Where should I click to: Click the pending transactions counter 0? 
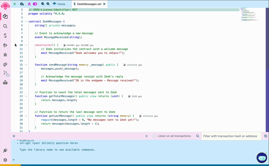(146, 136)
